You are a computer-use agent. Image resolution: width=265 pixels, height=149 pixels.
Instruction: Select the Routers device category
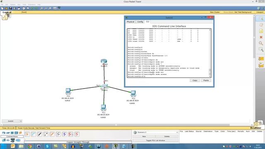[4, 133]
